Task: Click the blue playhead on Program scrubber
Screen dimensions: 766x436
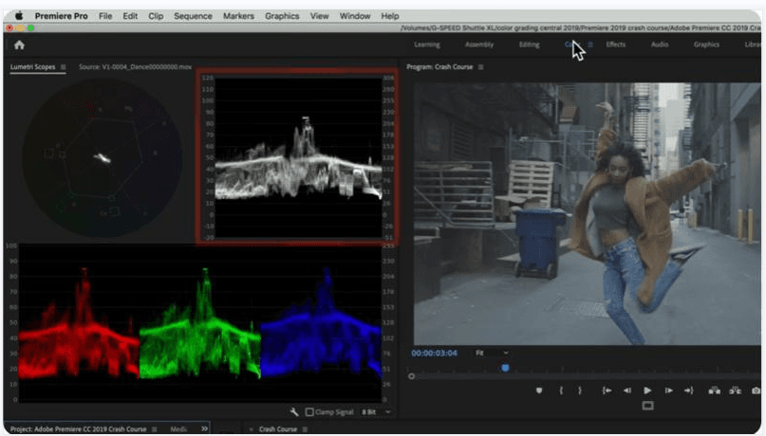Action: tap(505, 368)
